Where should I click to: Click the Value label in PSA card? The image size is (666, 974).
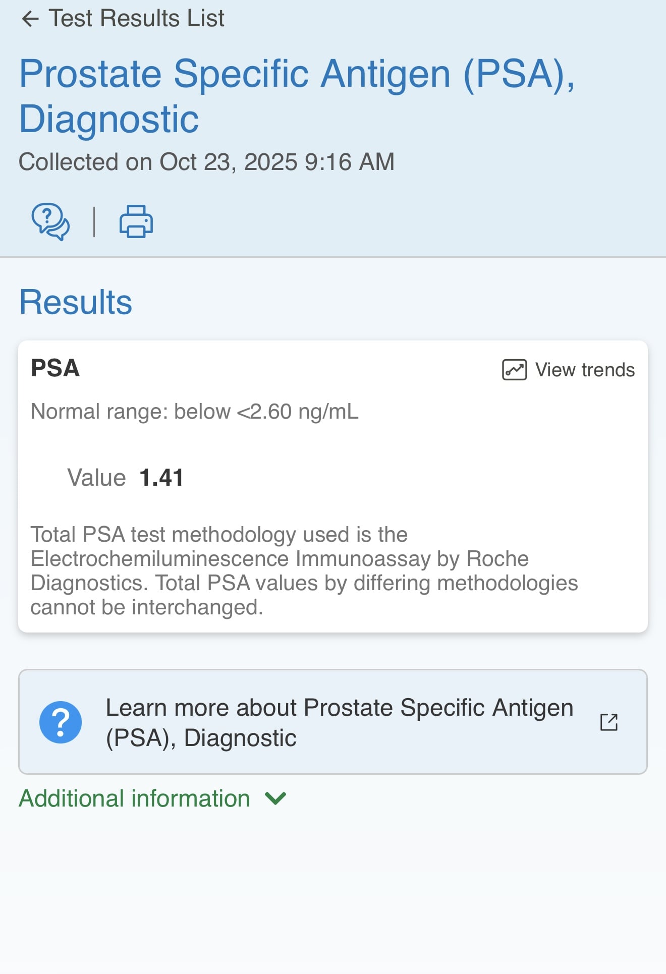tap(96, 477)
